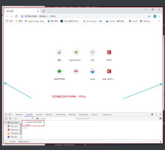
Task: Close the DevTools panel
Action: tap(160, 114)
